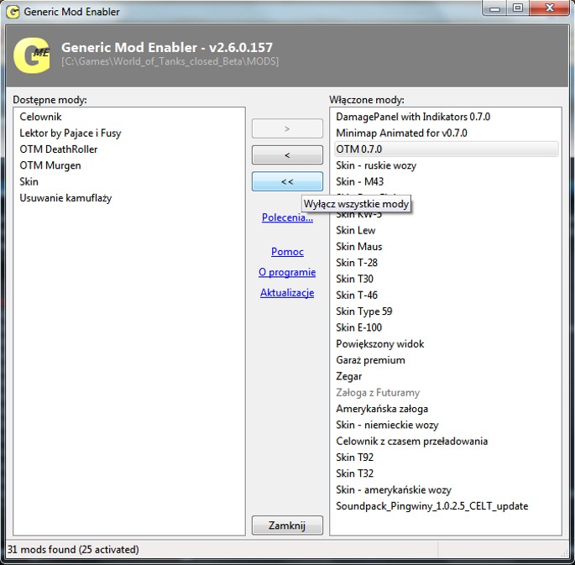Select Skin T92 mod
575x565 pixels.
(354, 458)
